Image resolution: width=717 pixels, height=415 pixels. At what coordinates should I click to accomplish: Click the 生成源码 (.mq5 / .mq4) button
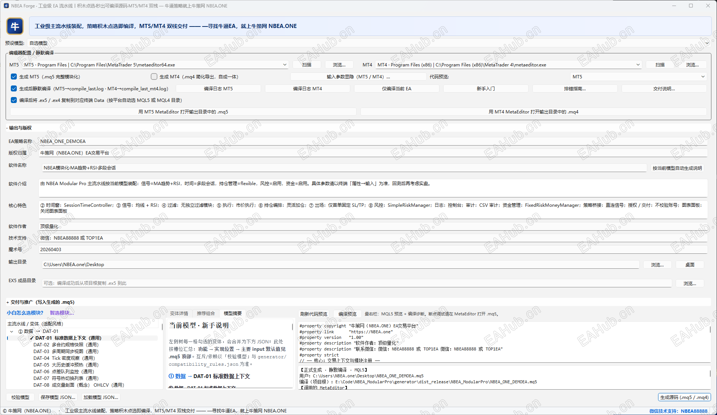click(684, 397)
